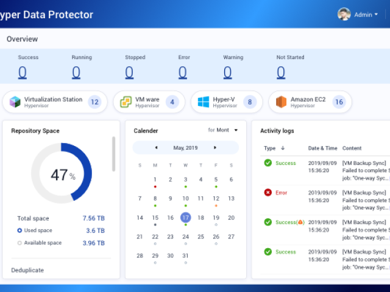The image size is (390, 292).
Task: Click the 47% repository usage donut chart
Action: (62, 173)
